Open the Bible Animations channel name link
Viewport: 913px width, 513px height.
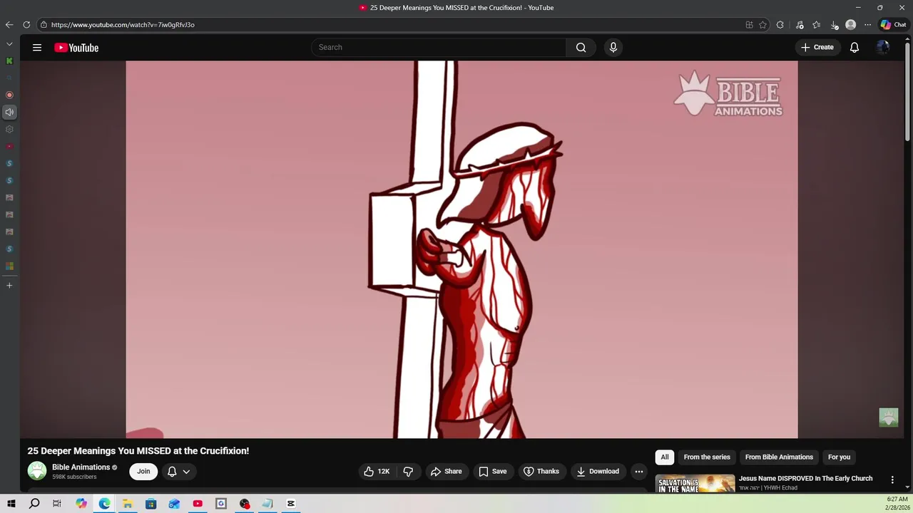[81, 467]
